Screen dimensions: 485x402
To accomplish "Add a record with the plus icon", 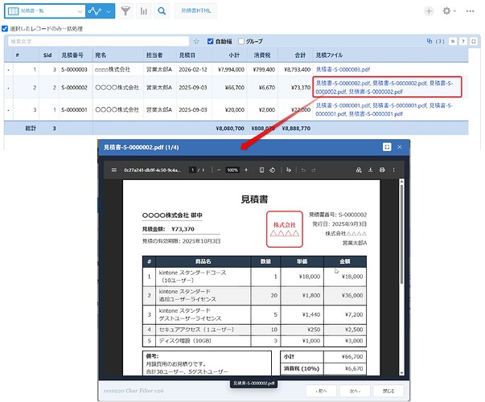I will [x=429, y=11].
